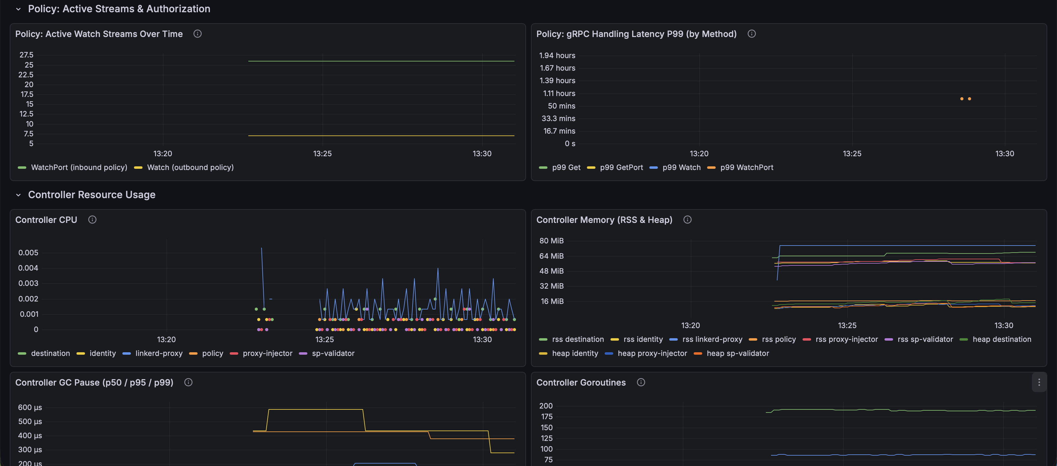Toggle the rss sp-validator legend series
The image size is (1057, 466).
point(925,339)
